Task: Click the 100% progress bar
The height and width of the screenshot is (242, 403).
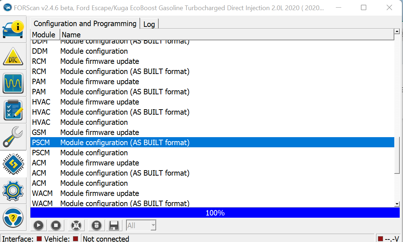Action: coord(215,213)
